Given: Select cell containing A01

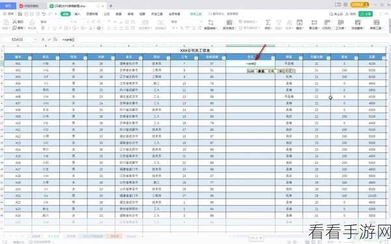Looking at the screenshot, I should tap(18, 64).
